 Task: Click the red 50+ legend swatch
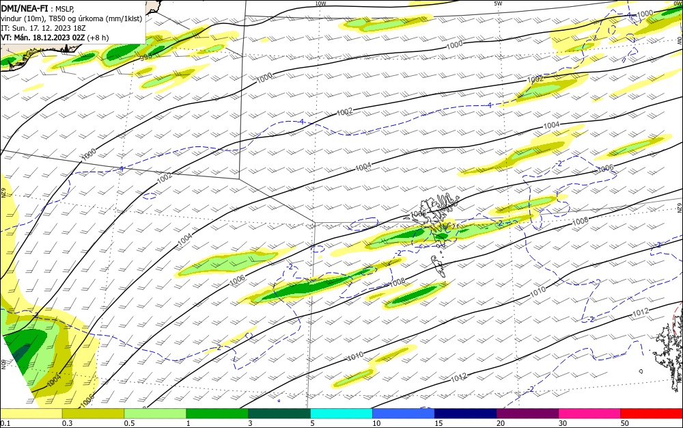click(x=652, y=414)
